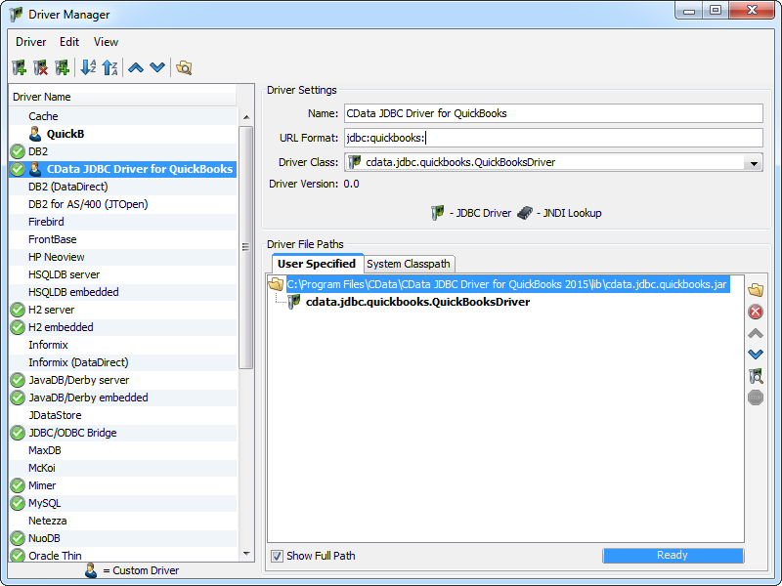Open the View menu
This screenshot has width=782, height=586.
(x=106, y=42)
